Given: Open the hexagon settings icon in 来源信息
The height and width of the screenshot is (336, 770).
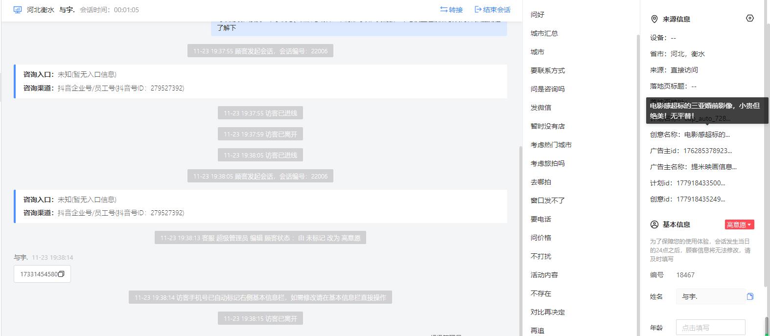Looking at the screenshot, I should pyautogui.click(x=749, y=19).
